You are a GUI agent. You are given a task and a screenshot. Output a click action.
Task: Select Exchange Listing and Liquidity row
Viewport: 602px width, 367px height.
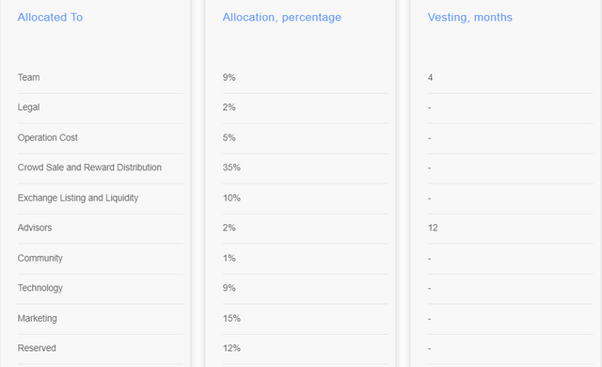[x=78, y=199]
